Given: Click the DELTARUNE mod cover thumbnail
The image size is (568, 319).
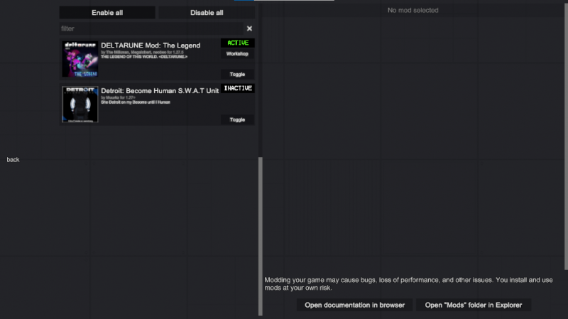Looking at the screenshot, I should 79,59.
